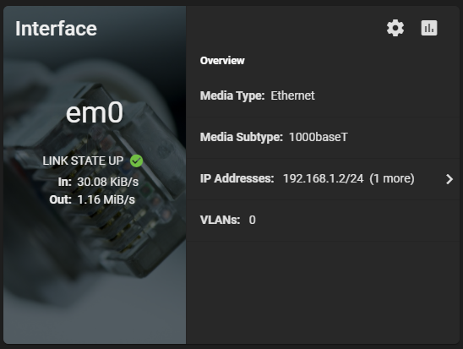463x349 pixels.
Task: Open interface settings gear icon
Action: pos(395,28)
